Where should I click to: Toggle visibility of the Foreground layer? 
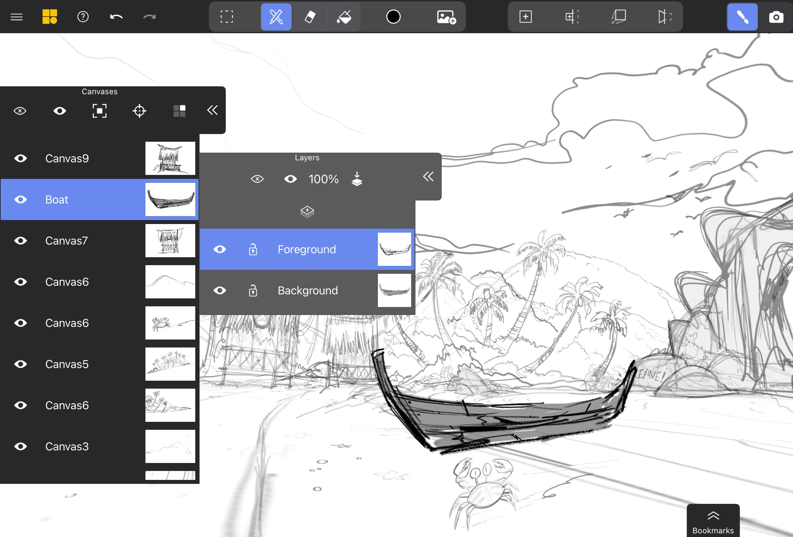220,249
